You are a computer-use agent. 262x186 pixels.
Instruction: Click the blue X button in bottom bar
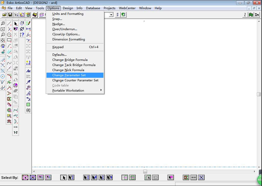pos(201,178)
